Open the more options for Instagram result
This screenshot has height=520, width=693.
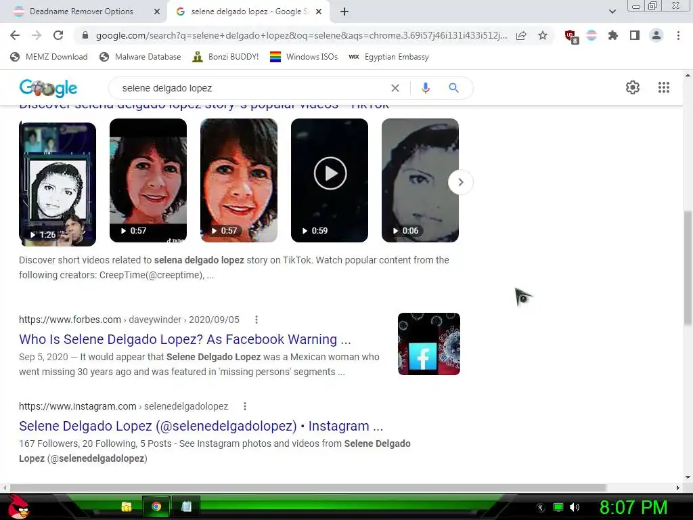click(x=245, y=406)
